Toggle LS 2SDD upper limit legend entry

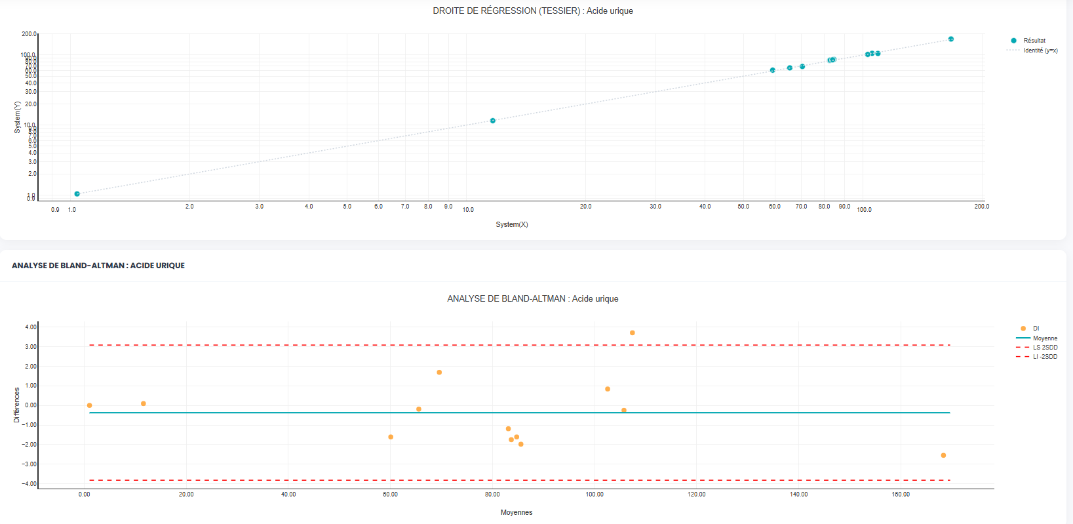tap(1045, 348)
